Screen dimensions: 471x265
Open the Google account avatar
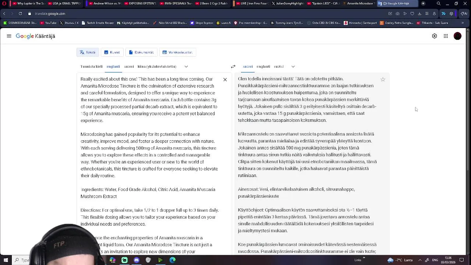[457, 36]
